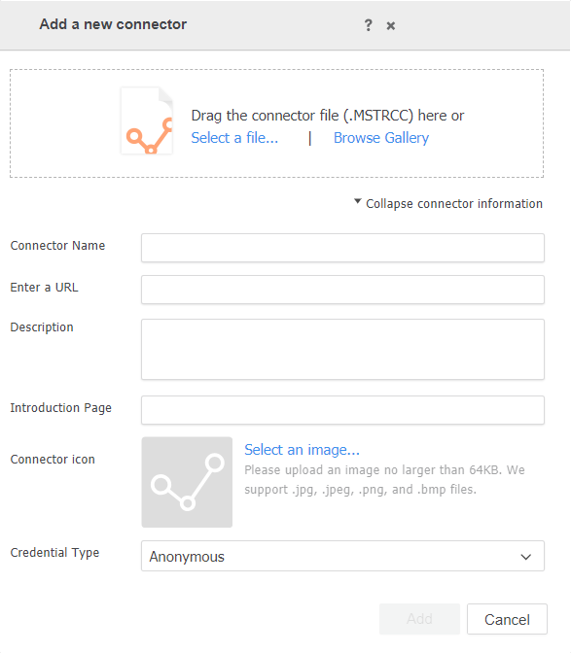The width and height of the screenshot is (571, 653).
Task: Click the help question mark icon
Action: click(x=368, y=25)
